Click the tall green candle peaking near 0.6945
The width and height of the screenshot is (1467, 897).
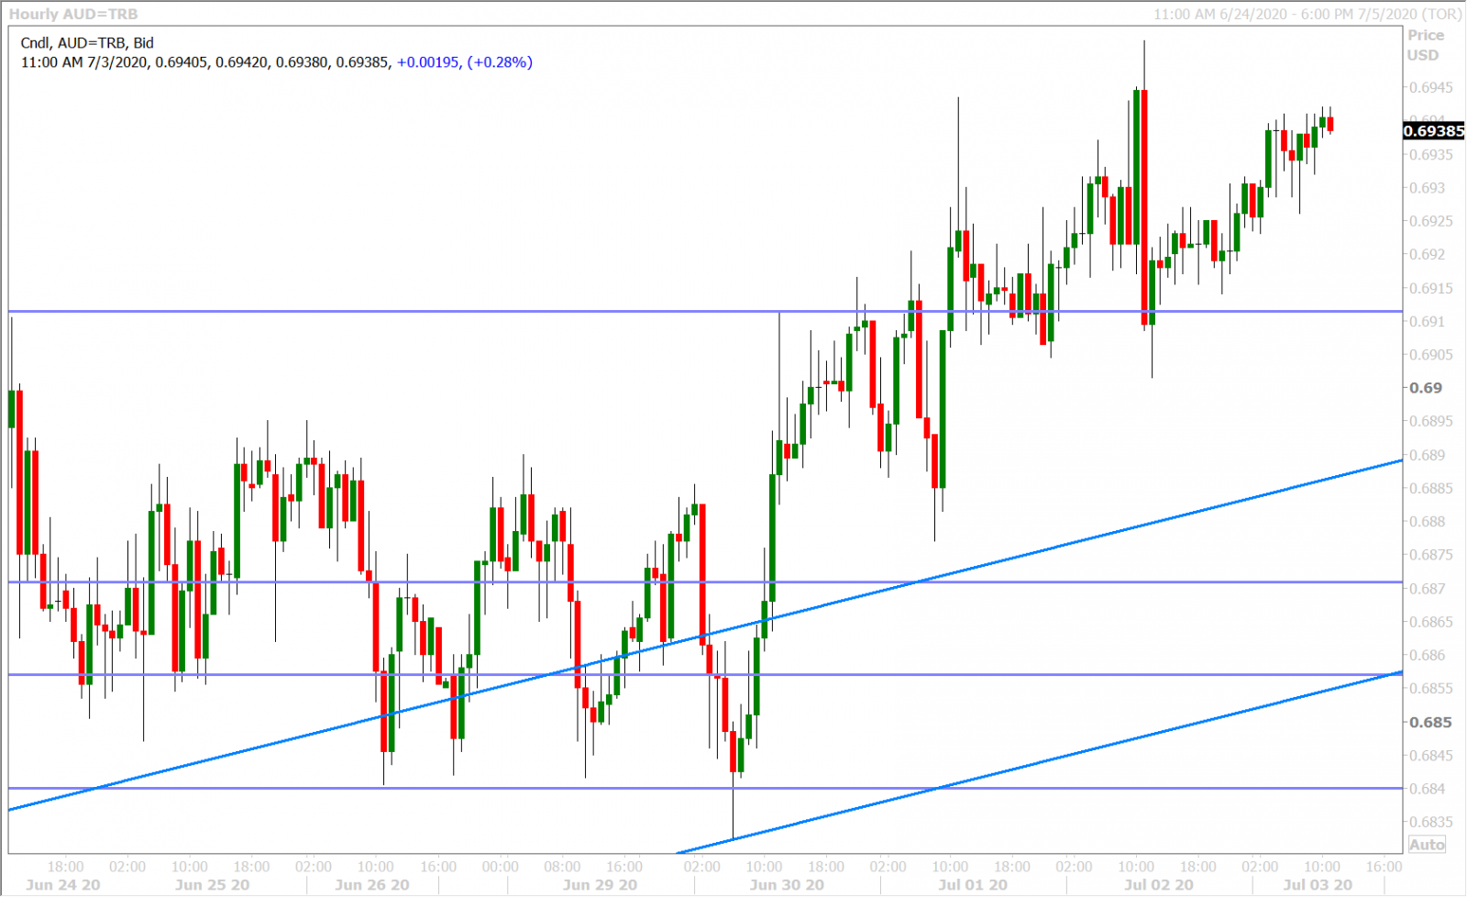tap(1137, 166)
